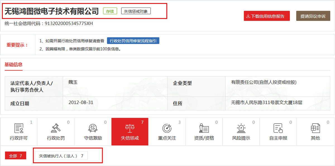The width and height of the screenshot is (335, 166).
Task: Select the 失信惩戒 (Dishonesty Punishment) scales icon
Action: click(x=130, y=128)
